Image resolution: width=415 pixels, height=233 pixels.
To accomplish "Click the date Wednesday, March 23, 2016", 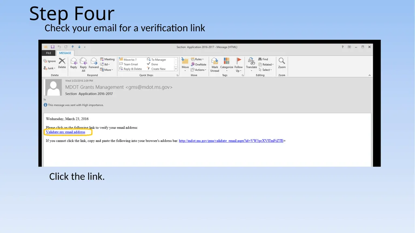I will (x=67, y=119).
